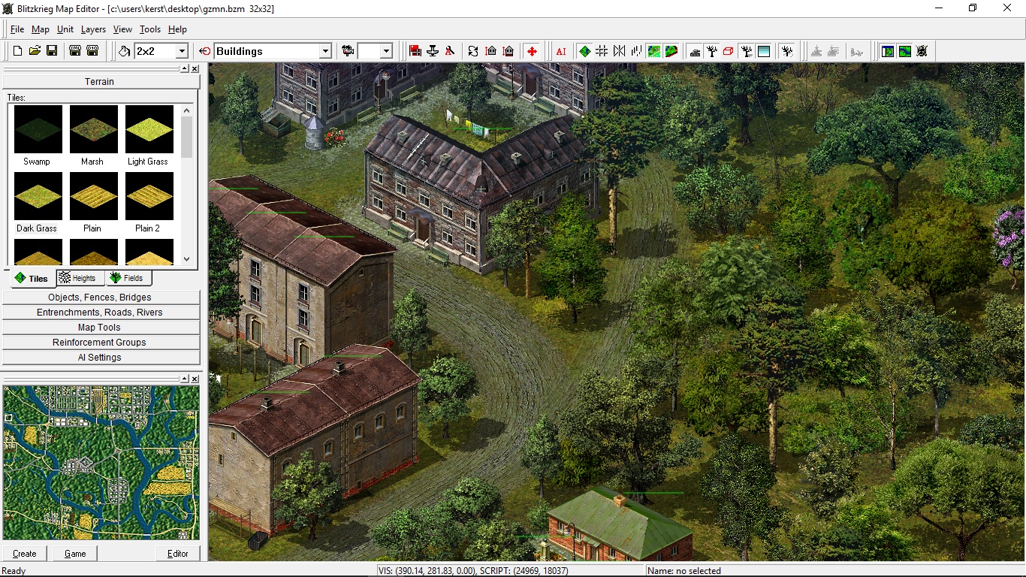Open the Buildings object type dropdown
The width and height of the screenshot is (1026, 577).
pos(325,51)
